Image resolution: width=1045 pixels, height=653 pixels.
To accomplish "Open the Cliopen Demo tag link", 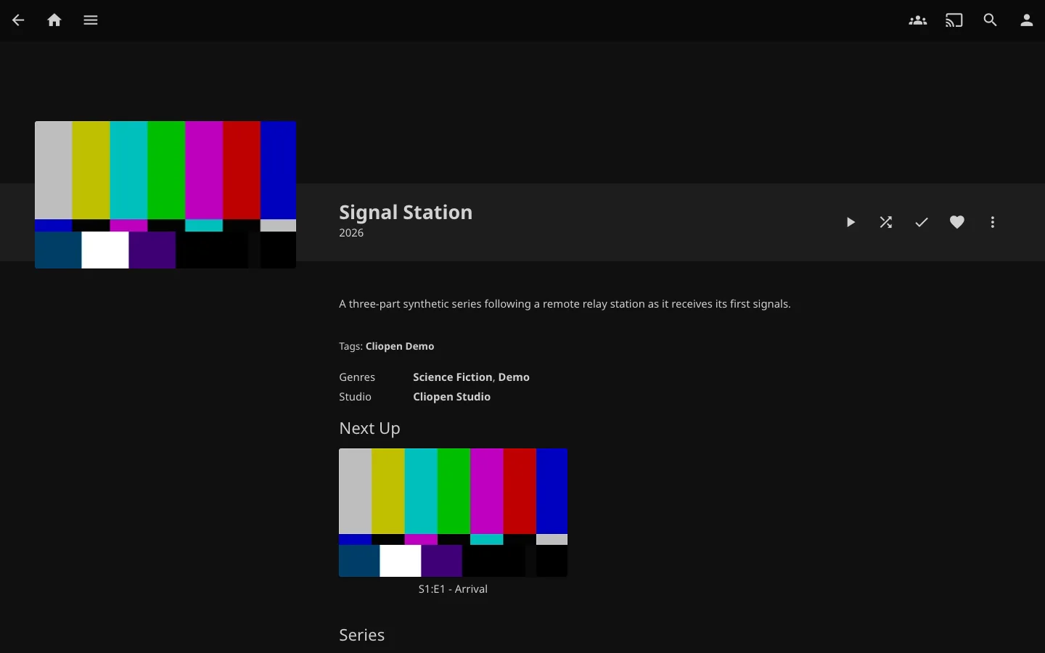I will pyautogui.click(x=400, y=346).
